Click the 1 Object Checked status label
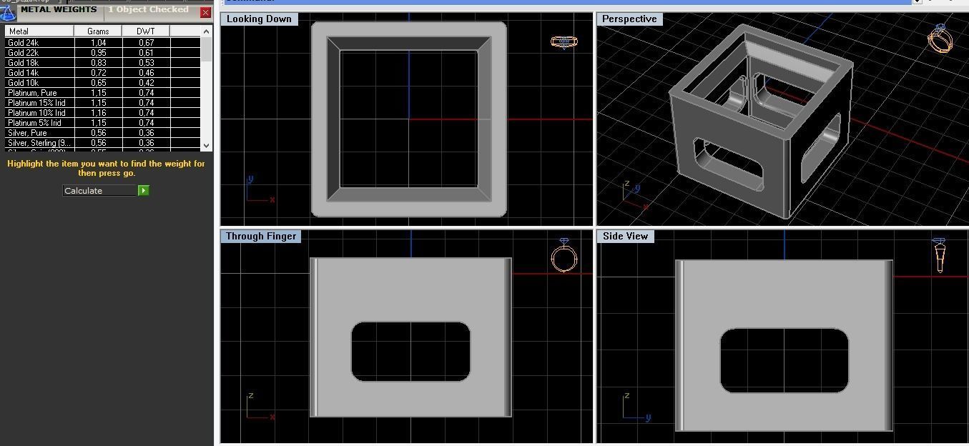Viewport: 969px width, 446px height. [x=148, y=10]
